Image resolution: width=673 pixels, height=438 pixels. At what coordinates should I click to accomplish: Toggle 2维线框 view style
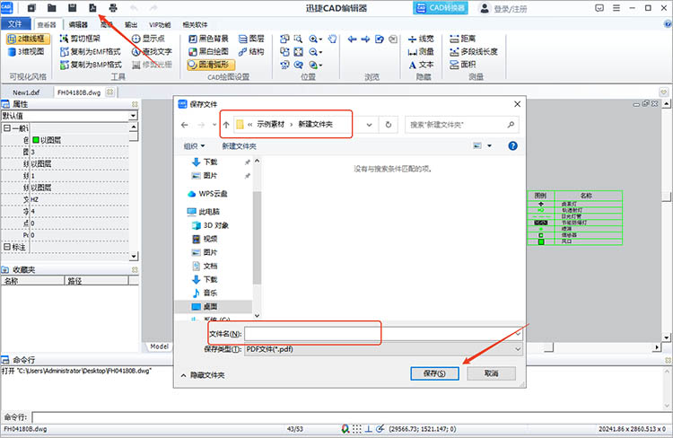[x=28, y=39]
